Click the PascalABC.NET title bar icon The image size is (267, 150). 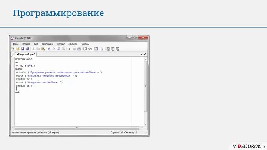[12, 38]
